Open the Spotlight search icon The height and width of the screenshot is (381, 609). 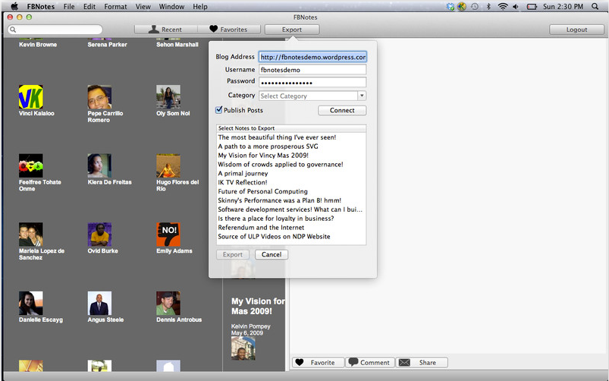click(x=595, y=6)
